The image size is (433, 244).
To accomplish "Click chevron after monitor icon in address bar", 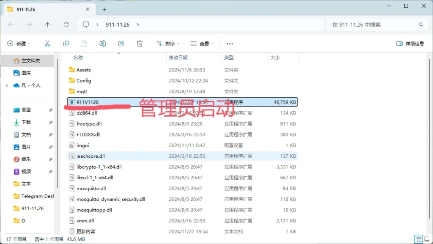I will [x=98, y=25].
